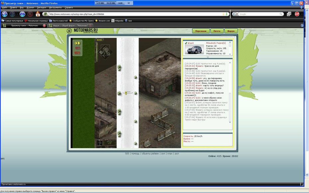Image resolution: width=309 pixels, height=193 pixels.
Task: Open the Сообщество My Opera bookmark
Action: (x=81, y=21)
